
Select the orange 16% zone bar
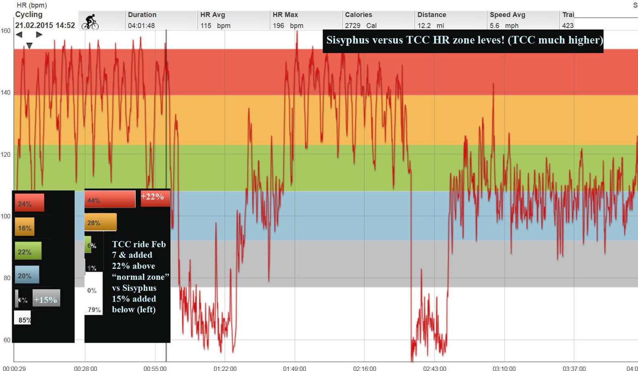pyautogui.click(x=24, y=227)
